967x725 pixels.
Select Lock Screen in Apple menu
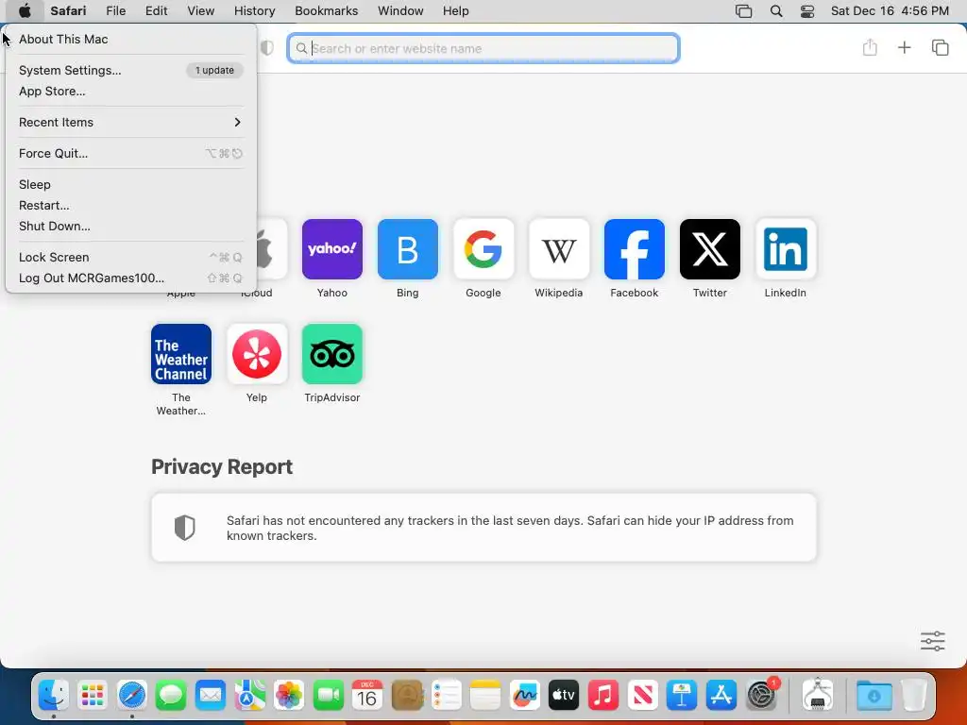coord(130,257)
